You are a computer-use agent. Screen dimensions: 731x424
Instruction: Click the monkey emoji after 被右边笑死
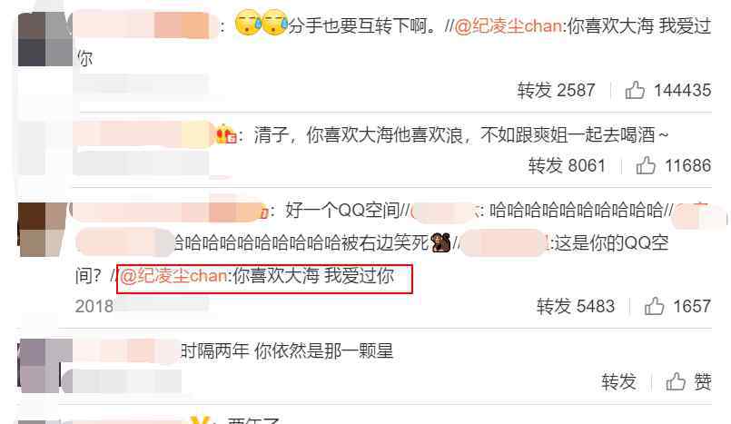pos(440,242)
